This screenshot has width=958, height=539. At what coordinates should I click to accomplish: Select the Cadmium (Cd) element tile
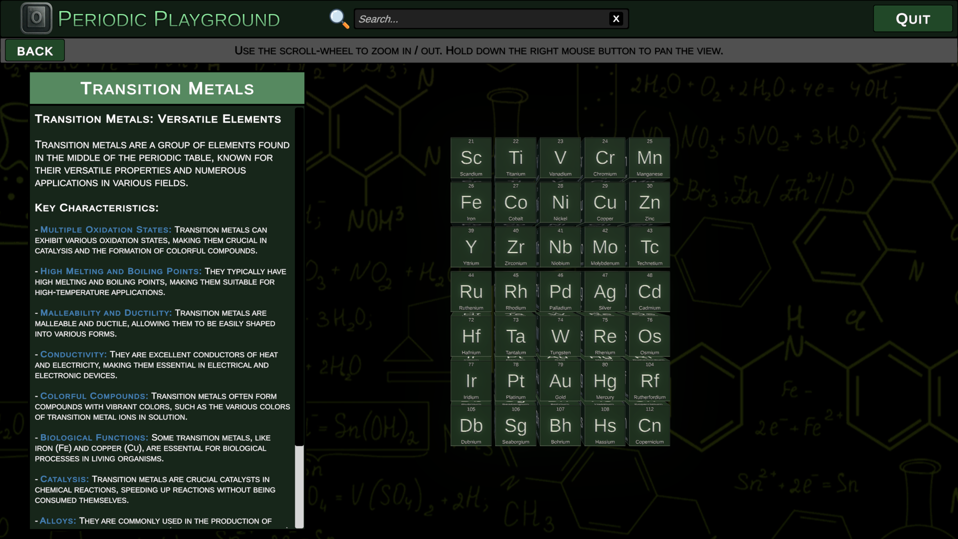(650, 292)
